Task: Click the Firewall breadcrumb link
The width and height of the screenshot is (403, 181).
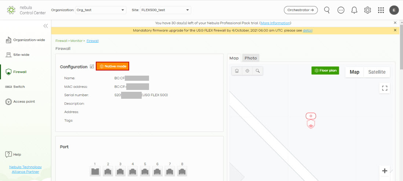Action: [92, 41]
